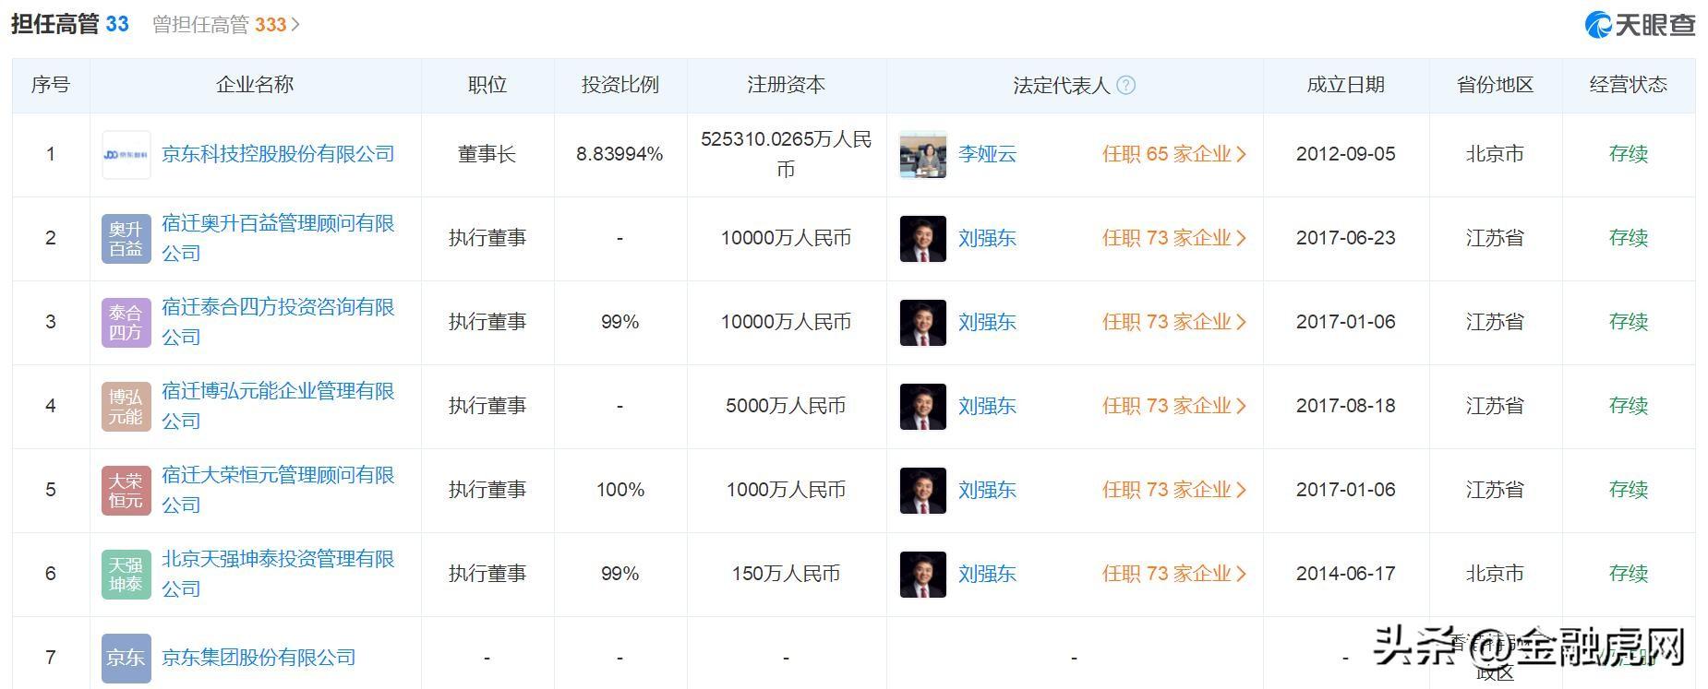Open 刘强东 name link in 宿迁泰合四方 row

pos(987,322)
